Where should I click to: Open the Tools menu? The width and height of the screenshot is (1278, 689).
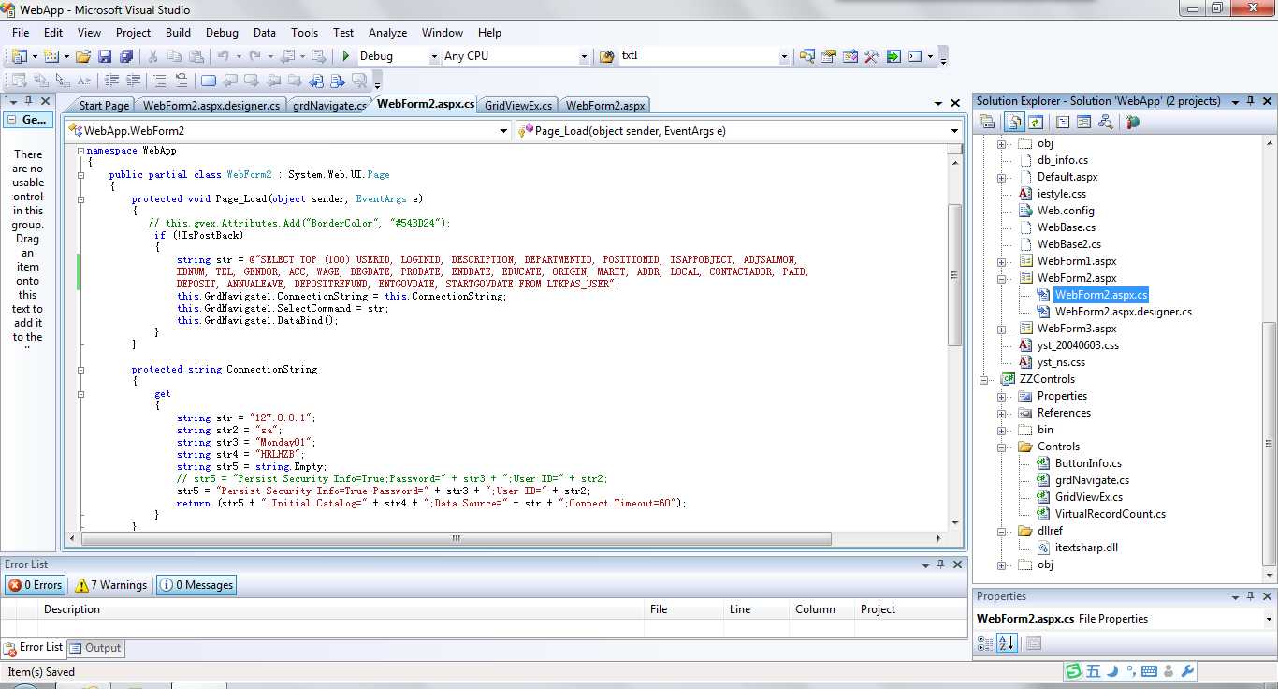(x=304, y=32)
